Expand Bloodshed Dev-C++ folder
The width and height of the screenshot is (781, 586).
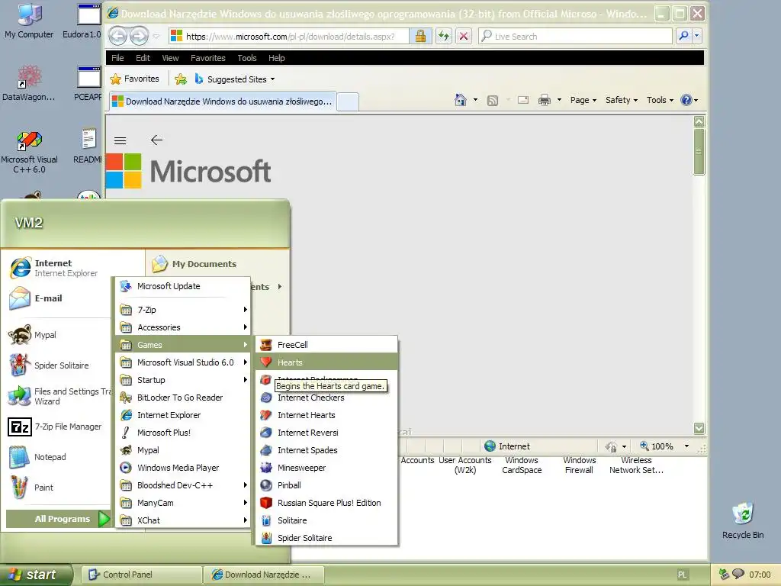point(183,485)
